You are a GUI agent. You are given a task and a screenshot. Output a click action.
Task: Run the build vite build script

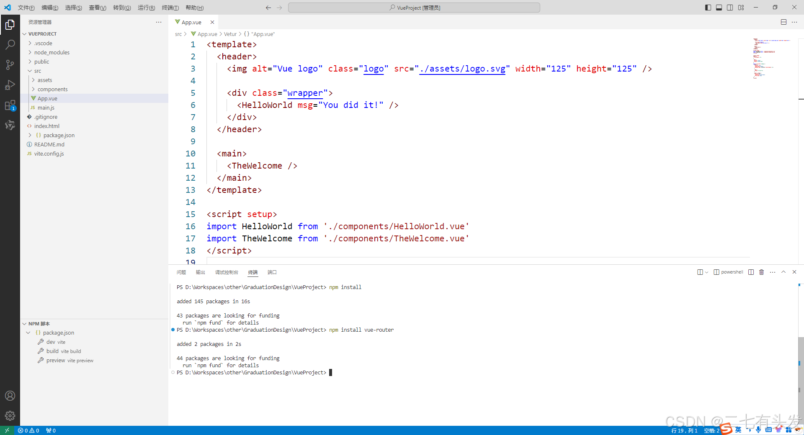pos(94,351)
